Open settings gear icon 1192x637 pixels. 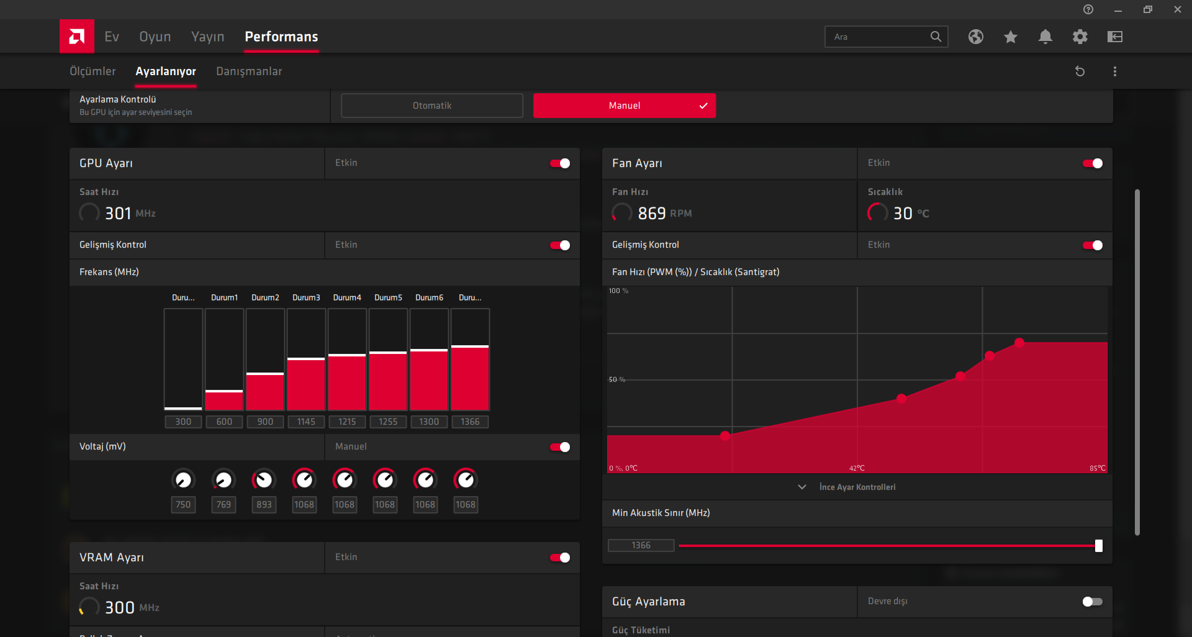pyautogui.click(x=1080, y=37)
